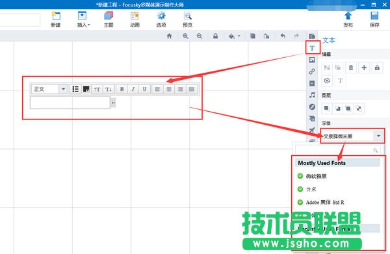Click the second layer order icon under 图层
Viewport: 390px width, 254px height.
coord(337,108)
